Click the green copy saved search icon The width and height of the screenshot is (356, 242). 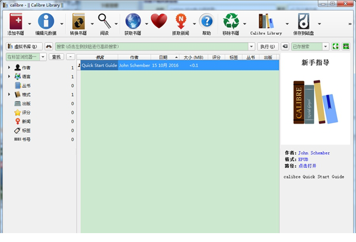335,46
